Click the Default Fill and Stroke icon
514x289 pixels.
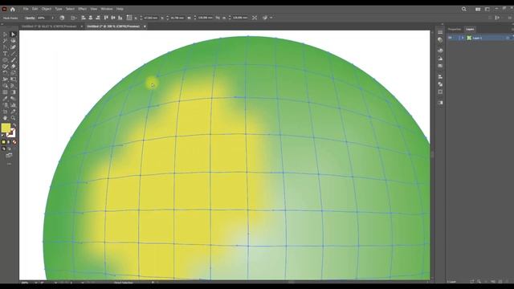pyautogui.click(x=3, y=135)
